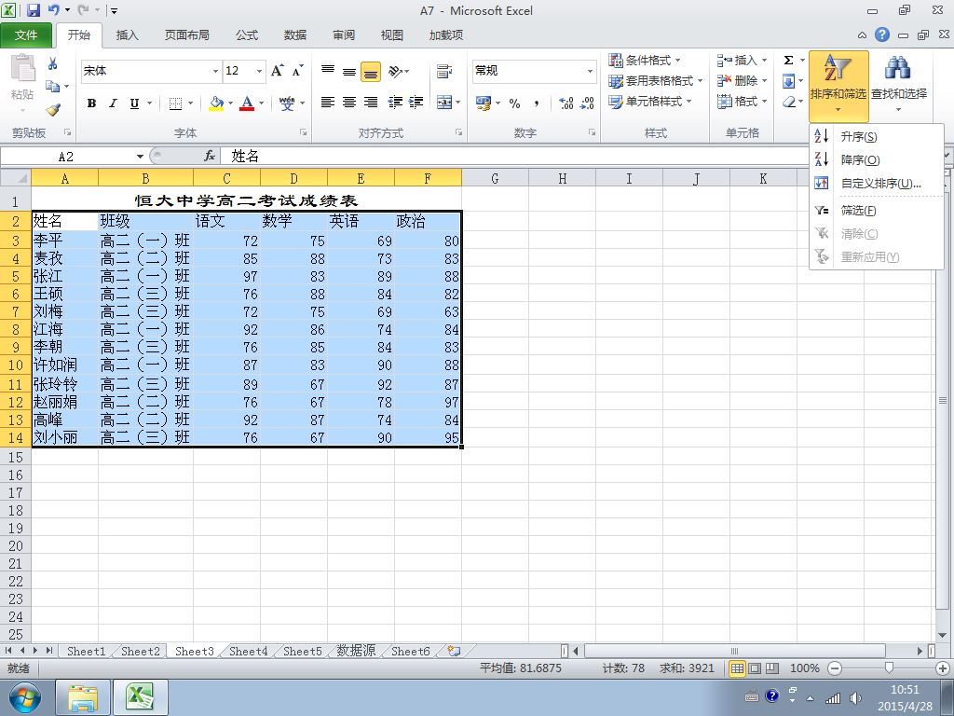
Task: Select 升序(S) from the menu
Action: (876, 137)
